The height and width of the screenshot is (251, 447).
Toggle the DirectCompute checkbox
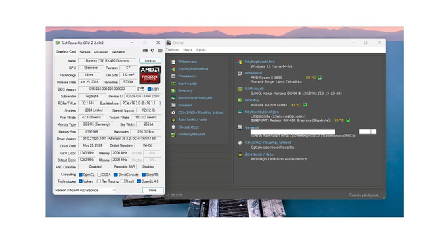click(x=115, y=175)
